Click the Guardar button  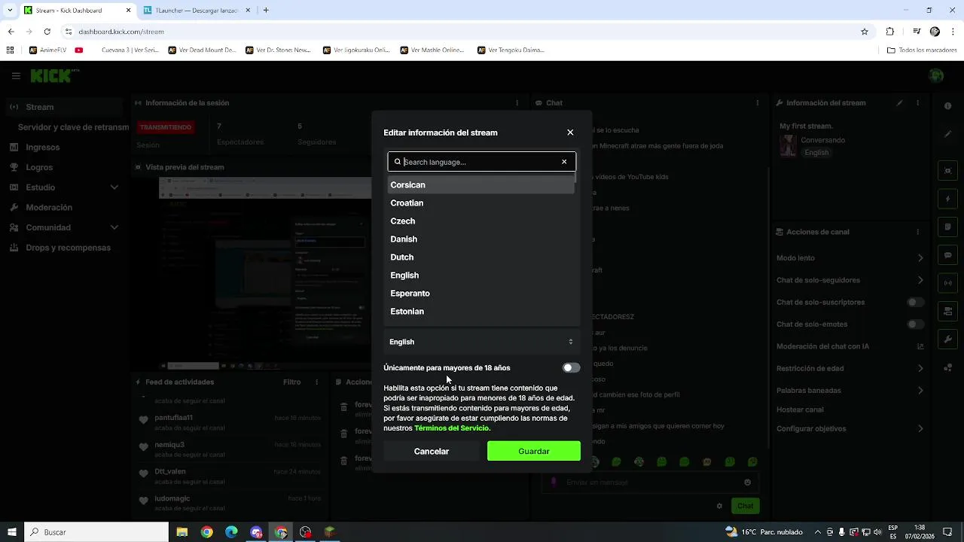(534, 451)
